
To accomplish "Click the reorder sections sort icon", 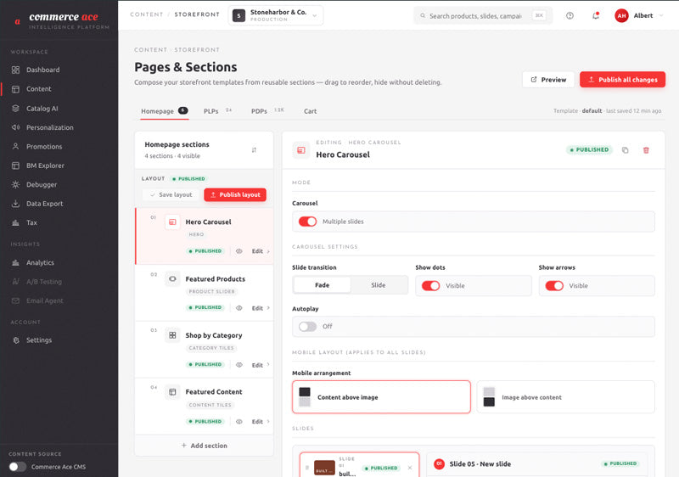I will point(254,150).
